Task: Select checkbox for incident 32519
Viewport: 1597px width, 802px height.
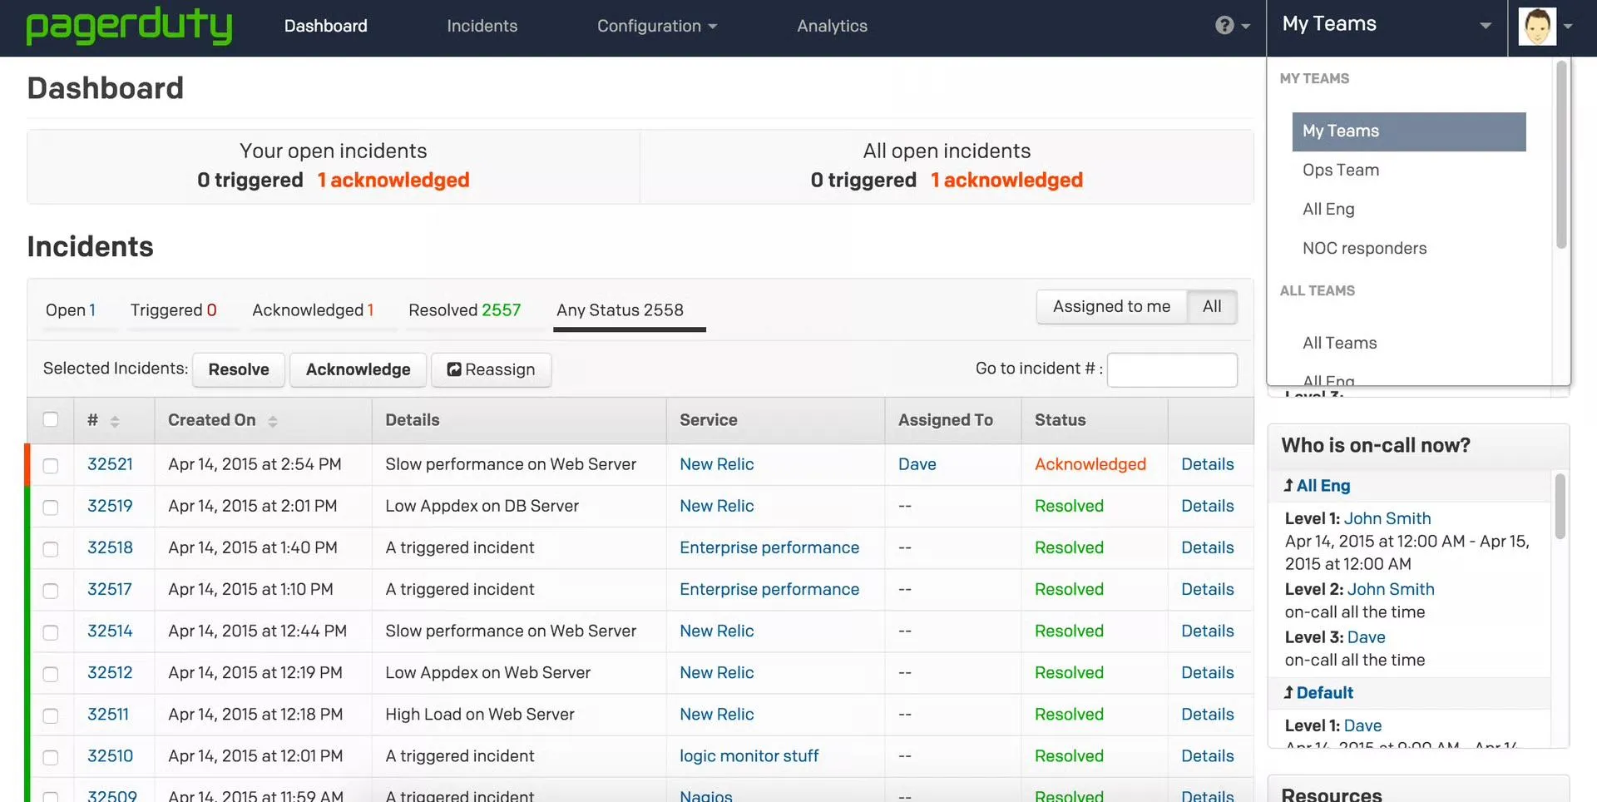Action: pos(51,507)
